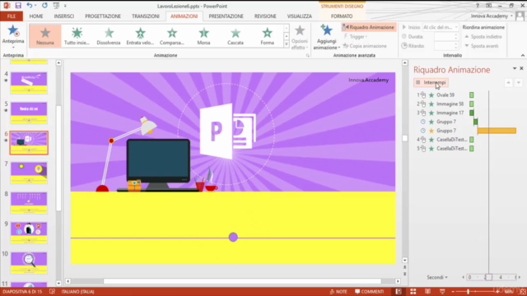Collapse the ribbon chevron
The image size is (527, 296).
coord(523,55)
